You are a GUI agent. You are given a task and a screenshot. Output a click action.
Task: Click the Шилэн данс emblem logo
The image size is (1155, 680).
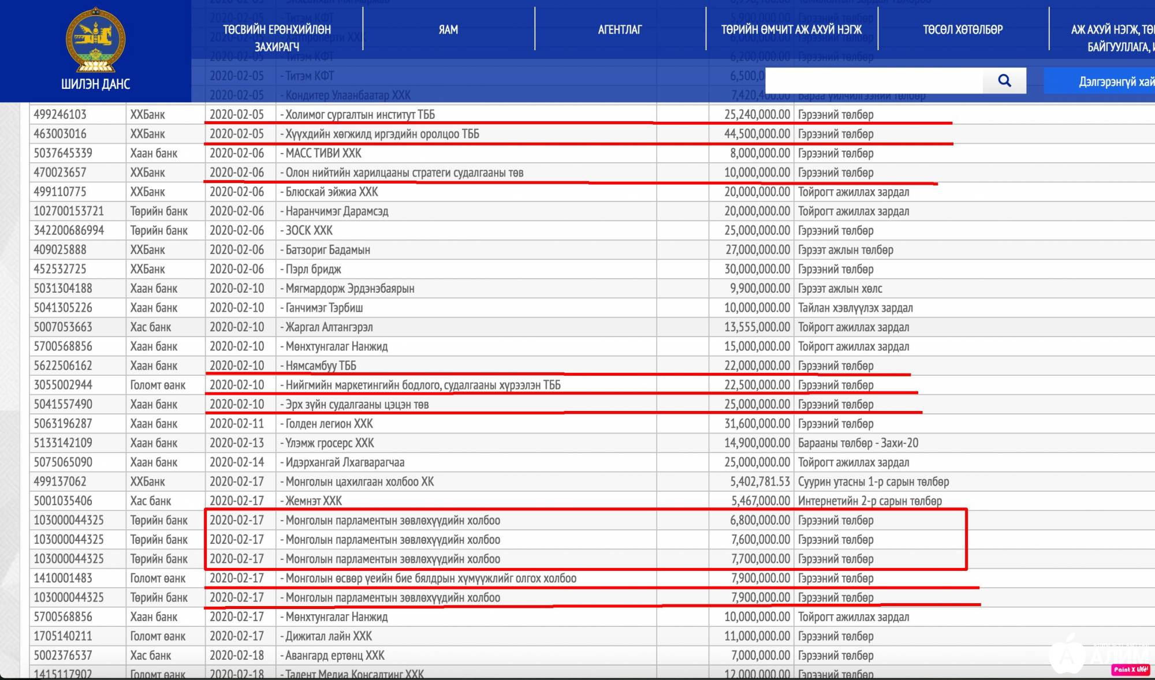point(96,40)
